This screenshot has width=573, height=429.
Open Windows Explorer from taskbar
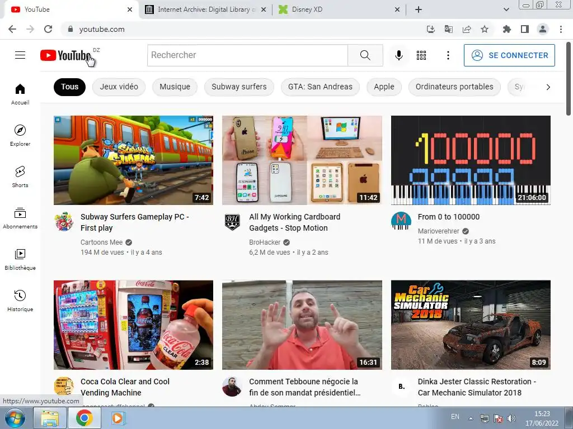pos(50,418)
